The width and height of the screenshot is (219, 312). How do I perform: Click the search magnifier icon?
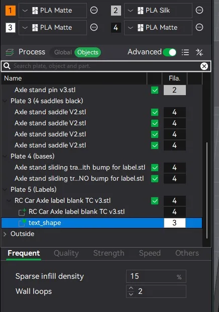pos(7,66)
